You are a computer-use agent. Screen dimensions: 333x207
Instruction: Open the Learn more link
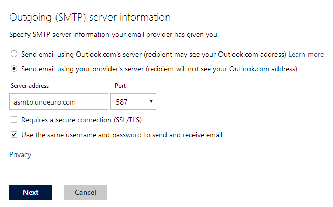pos(306,54)
